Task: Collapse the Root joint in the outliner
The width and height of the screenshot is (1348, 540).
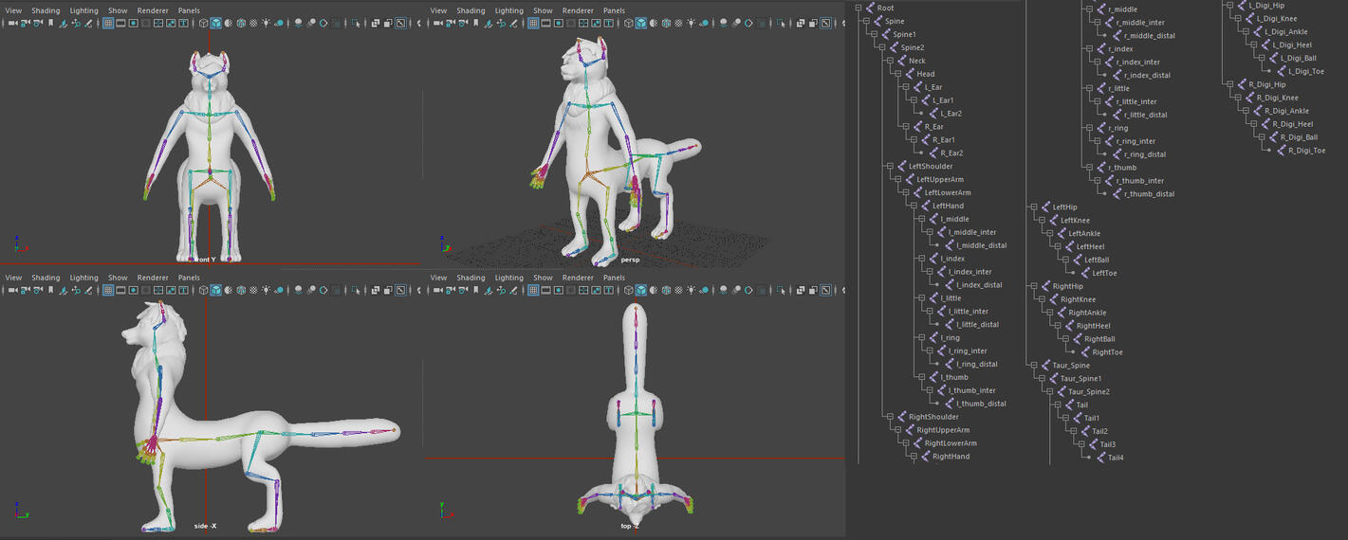Action: (x=859, y=8)
